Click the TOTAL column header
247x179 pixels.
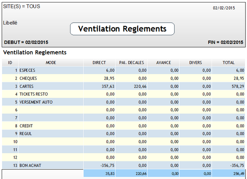228,63
